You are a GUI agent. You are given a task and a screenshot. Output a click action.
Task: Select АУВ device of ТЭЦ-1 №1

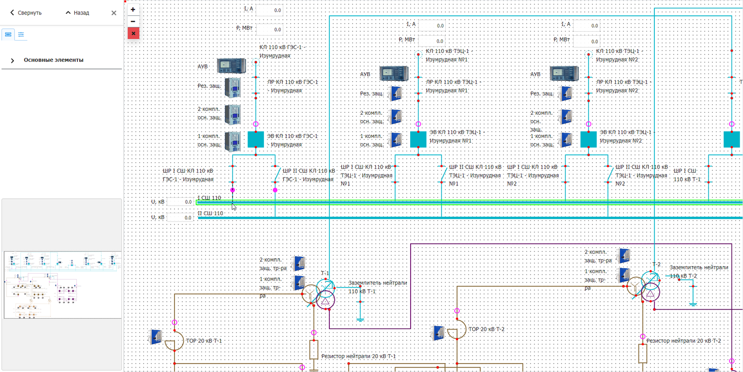[x=394, y=73]
